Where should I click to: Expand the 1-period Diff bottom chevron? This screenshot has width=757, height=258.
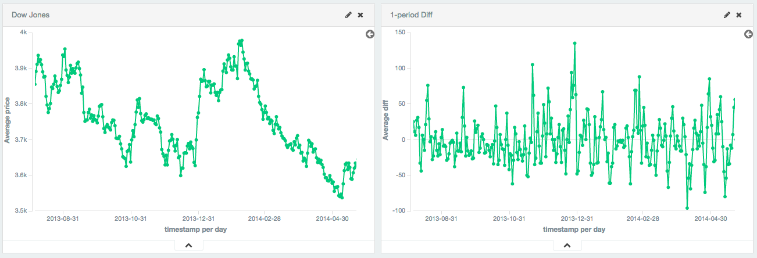coord(567,245)
